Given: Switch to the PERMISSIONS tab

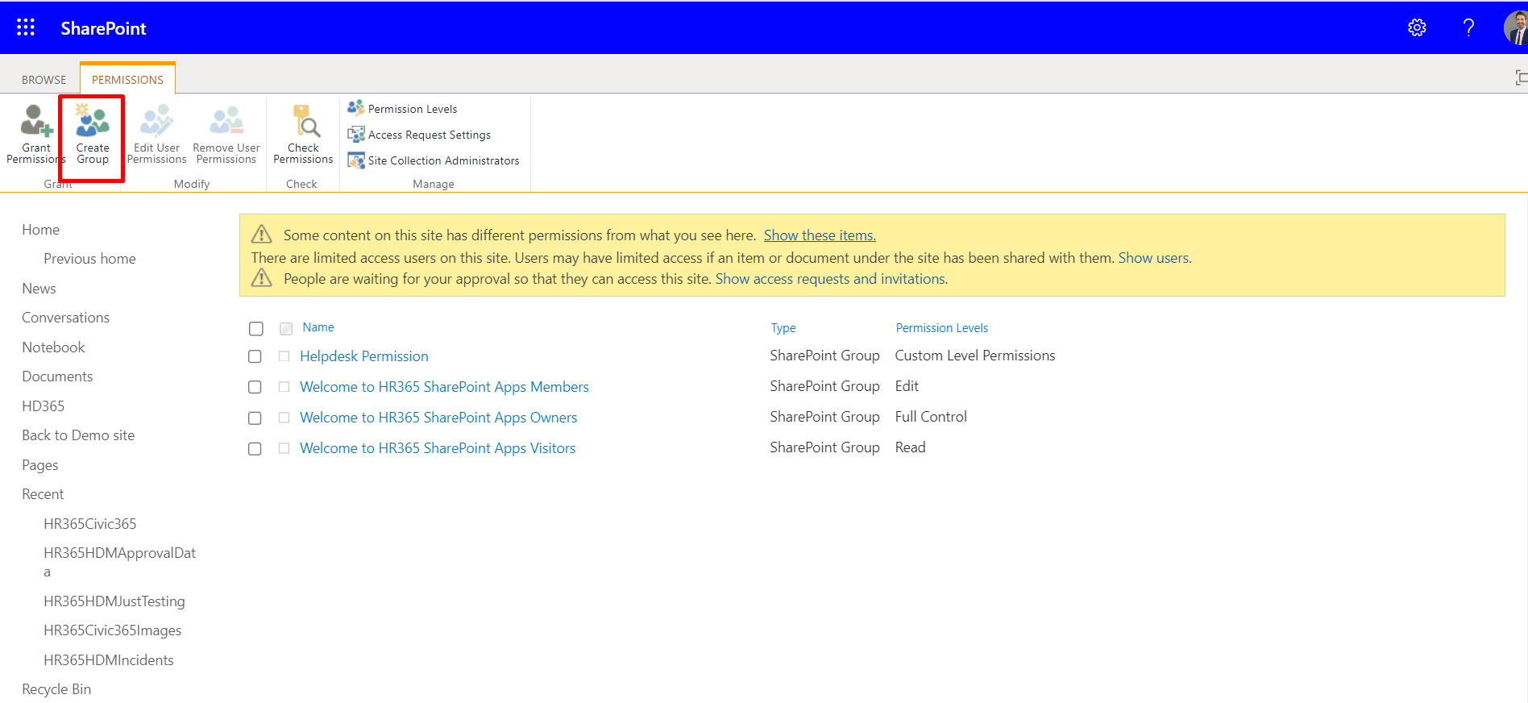Looking at the screenshot, I should coord(127,80).
